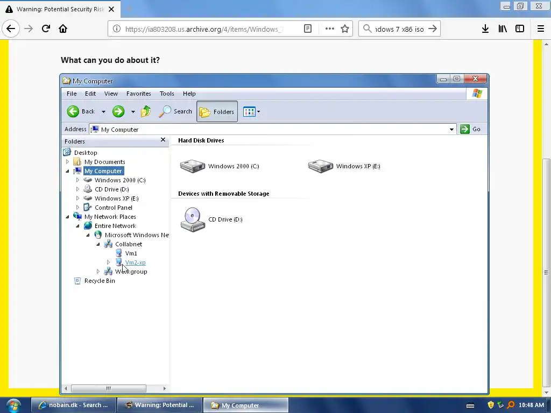
Task: Open the Help menu
Action: click(x=189, y=94)
